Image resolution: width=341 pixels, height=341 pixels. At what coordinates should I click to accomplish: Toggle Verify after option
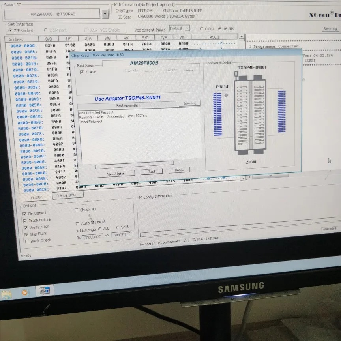click(26, 227)
